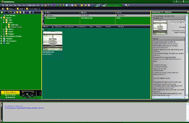Expand the Rating tree node

pos(4,34)
